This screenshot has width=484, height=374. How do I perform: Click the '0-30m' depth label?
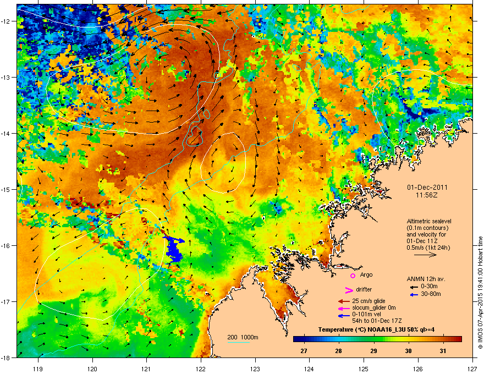click(x=429, y=287)
